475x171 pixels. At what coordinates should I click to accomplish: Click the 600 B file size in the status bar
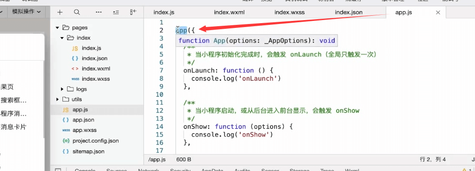pyautogui.click(x=184, y=160)
